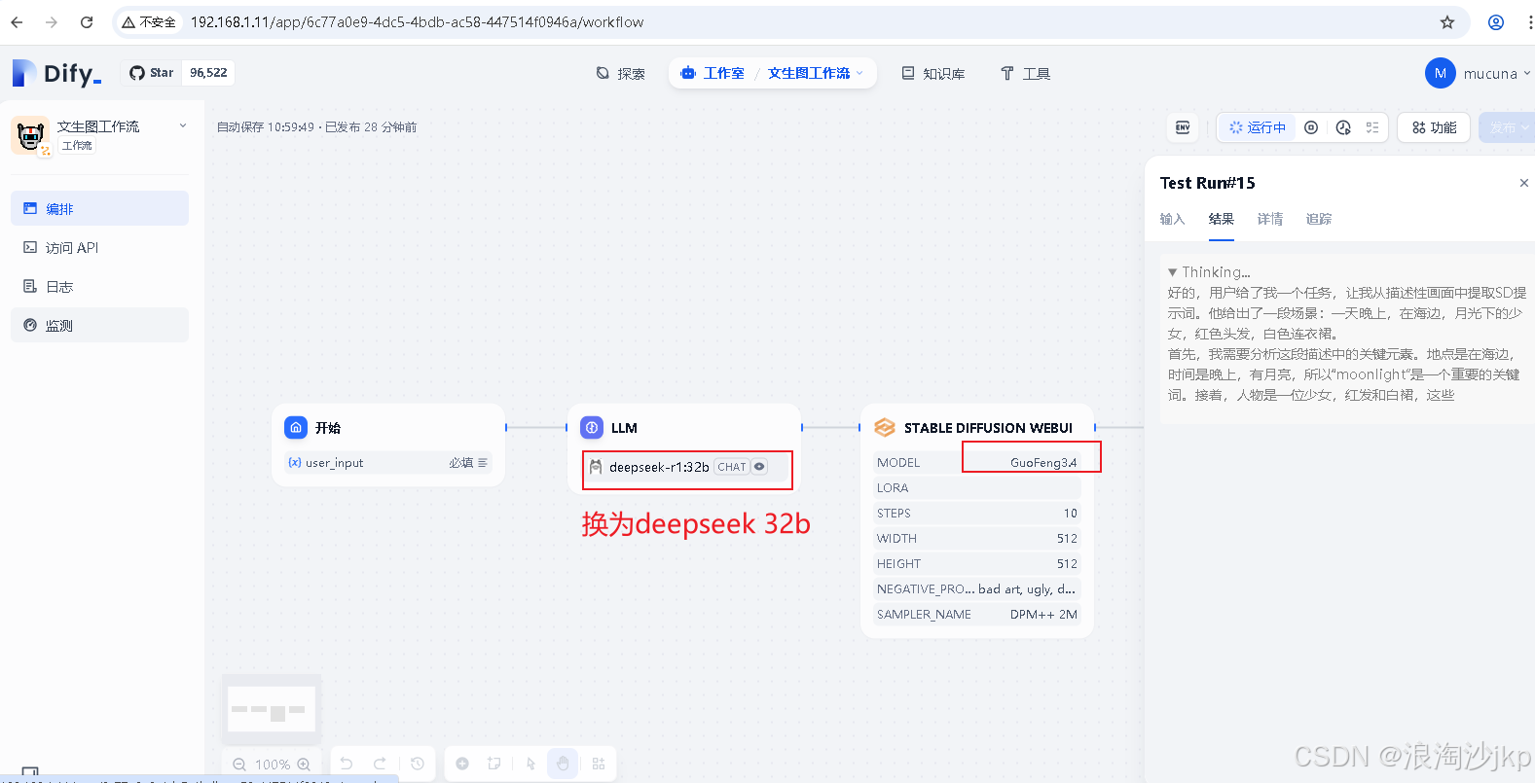Zoom in the workflow canvas

pyautogui.click(x=304, y=765)
